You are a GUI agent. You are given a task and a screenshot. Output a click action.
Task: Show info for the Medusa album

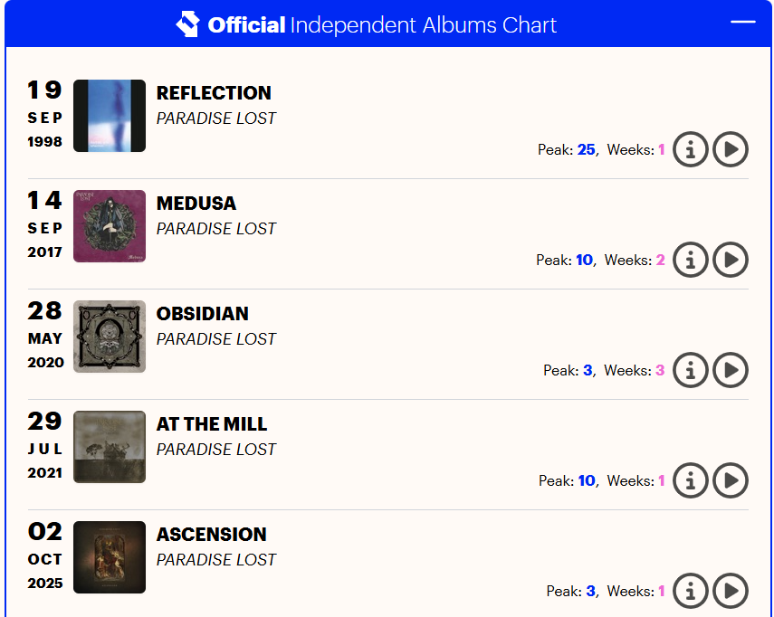point(691,260)
